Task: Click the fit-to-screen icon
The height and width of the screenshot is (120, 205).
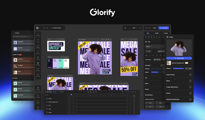Action: (125, 28)
